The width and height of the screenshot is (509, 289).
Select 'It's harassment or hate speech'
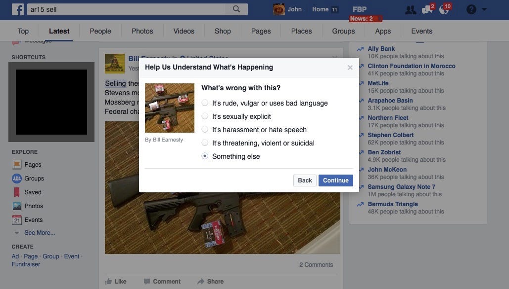tap(204, 129)
